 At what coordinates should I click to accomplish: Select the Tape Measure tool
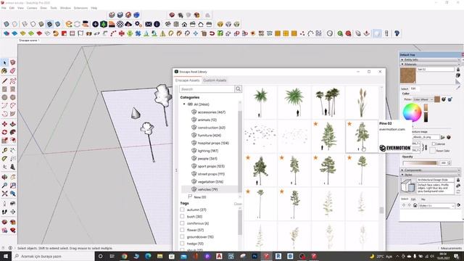4,150
